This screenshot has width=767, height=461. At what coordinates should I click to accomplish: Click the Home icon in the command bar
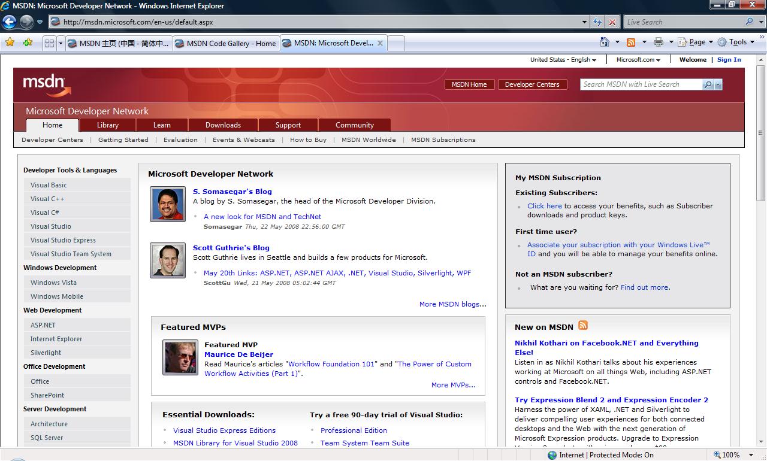click(605, 42)
